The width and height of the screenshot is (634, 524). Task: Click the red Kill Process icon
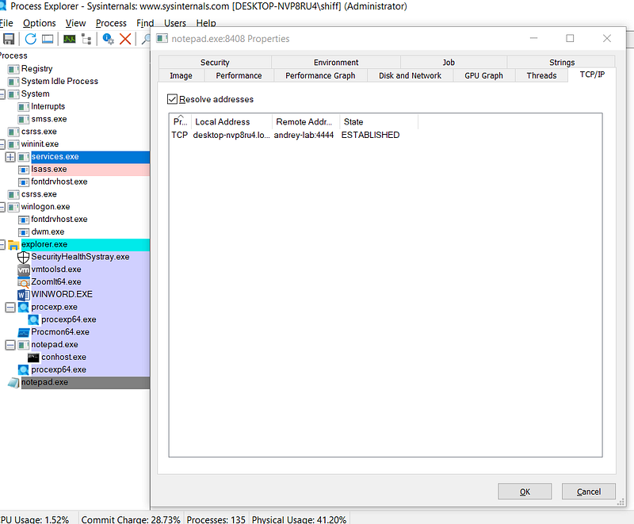point(125,39)
